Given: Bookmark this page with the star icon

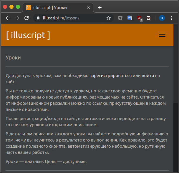Looking at the screenshot, I should 109,18.
